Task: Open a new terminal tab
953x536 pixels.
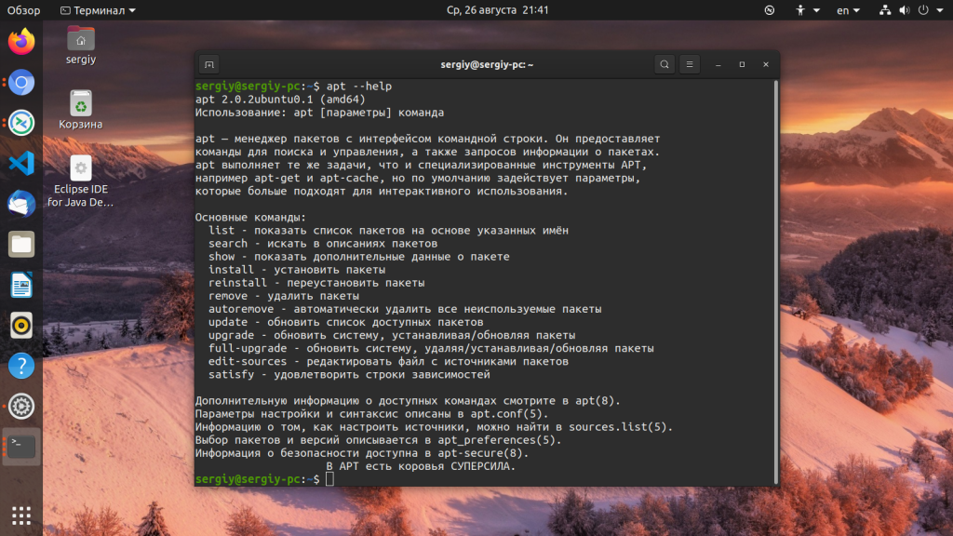Action: coord(209,64)
